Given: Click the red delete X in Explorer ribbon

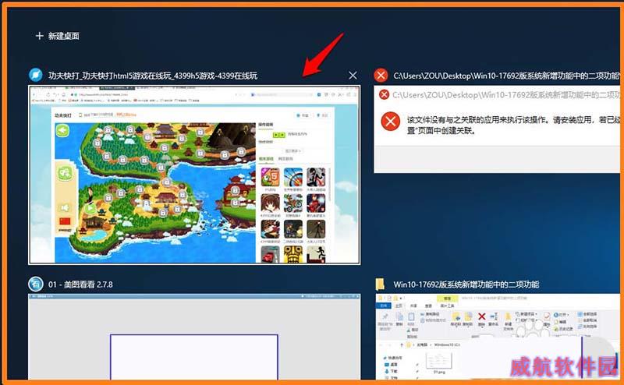Looking at the screenshot, I should point(482,318).
